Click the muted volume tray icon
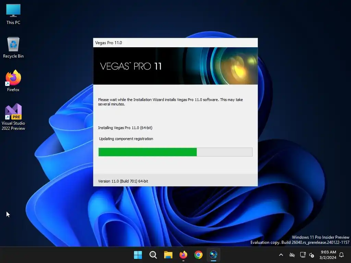351x263 pixels. click(x=312, y=255)
